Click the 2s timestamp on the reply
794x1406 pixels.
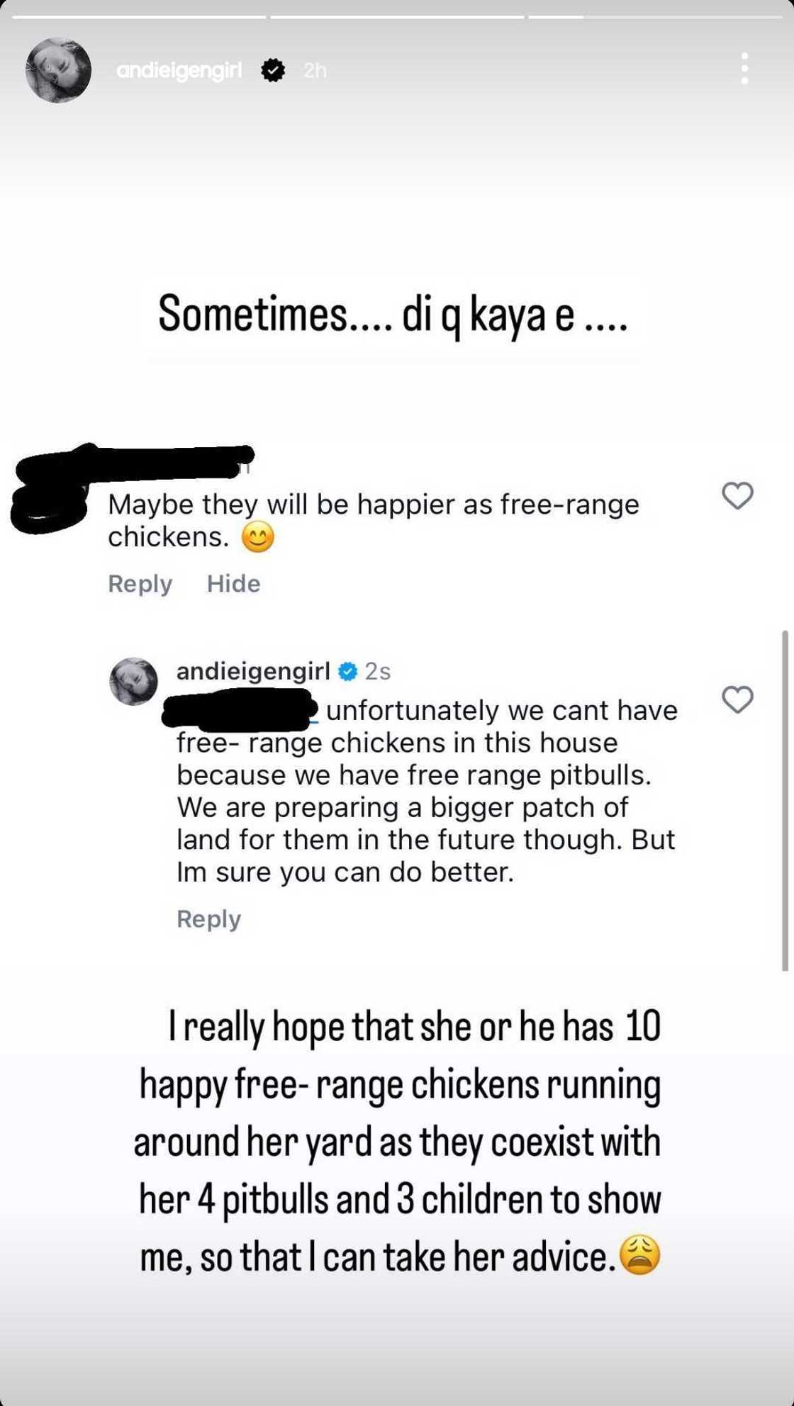[x=379, y=672]
